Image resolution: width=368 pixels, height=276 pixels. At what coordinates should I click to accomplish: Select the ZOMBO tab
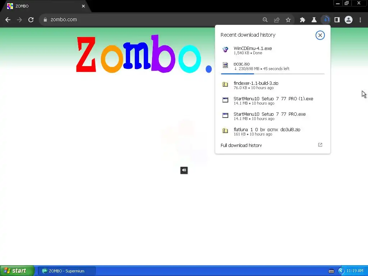(x=46, y=6)
